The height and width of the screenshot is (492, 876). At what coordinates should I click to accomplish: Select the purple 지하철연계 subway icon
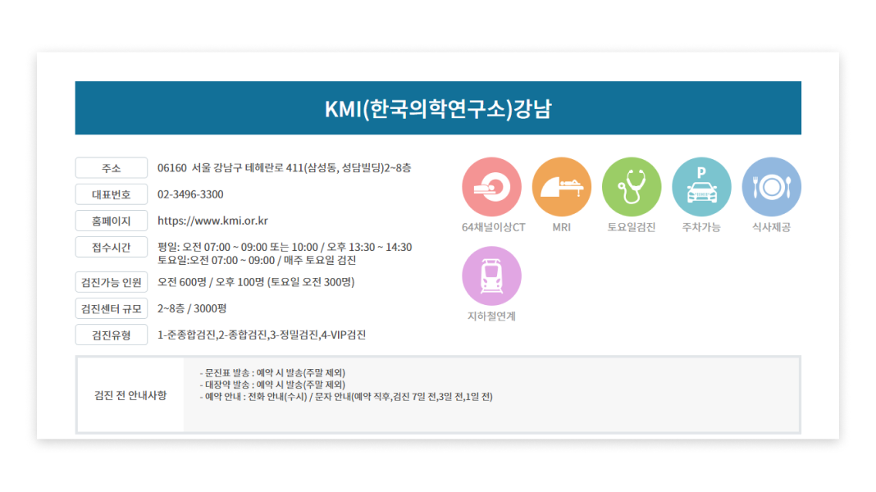coord(491,276)
